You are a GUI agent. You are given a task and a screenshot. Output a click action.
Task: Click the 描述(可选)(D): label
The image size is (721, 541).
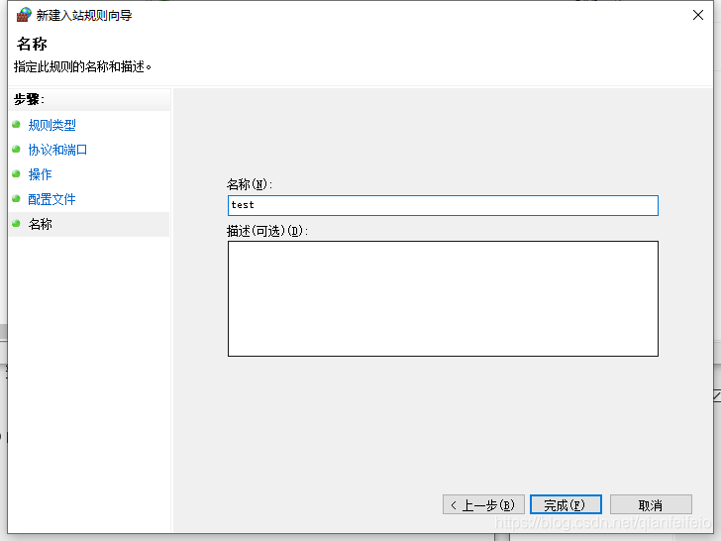(267, 231)
